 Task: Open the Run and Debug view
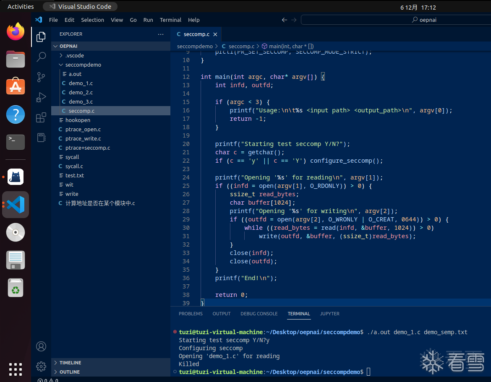[41, 97]
